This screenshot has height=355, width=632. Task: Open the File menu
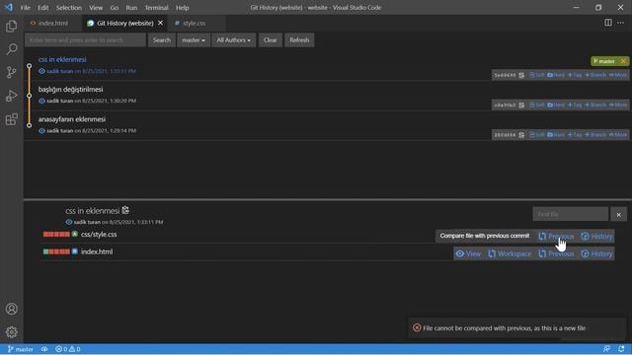[x=25, y=7]
